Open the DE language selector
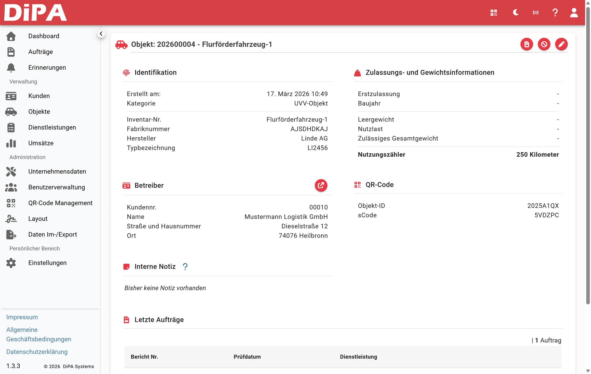Screen dimensions: 591x374 [x=536, y=13]
